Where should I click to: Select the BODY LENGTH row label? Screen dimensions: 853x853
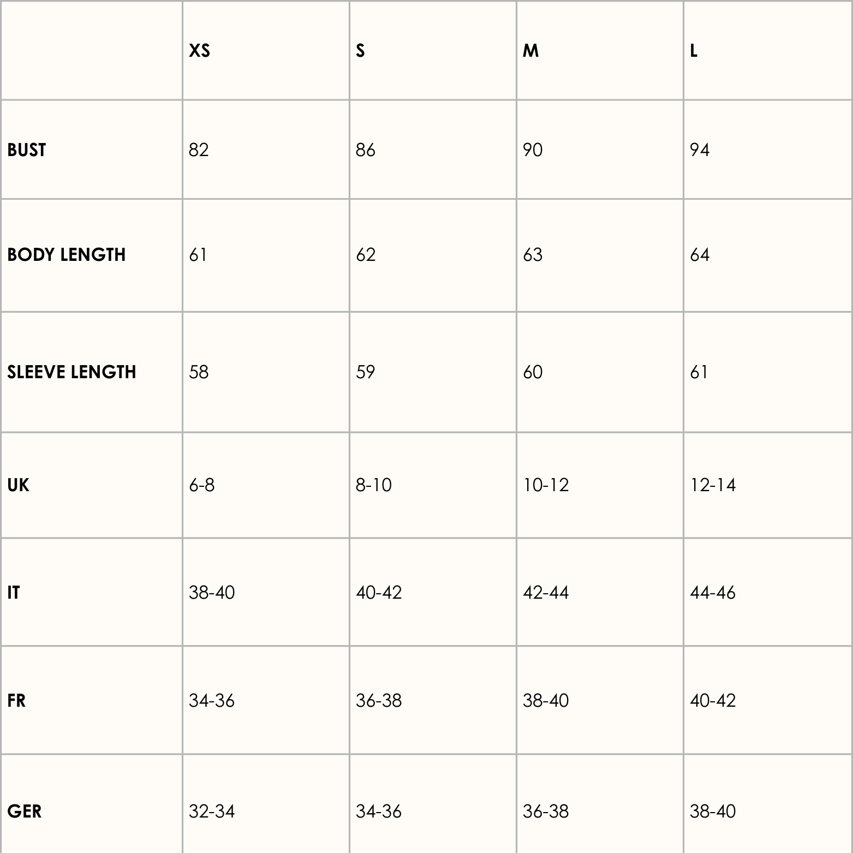pos(67,255)
